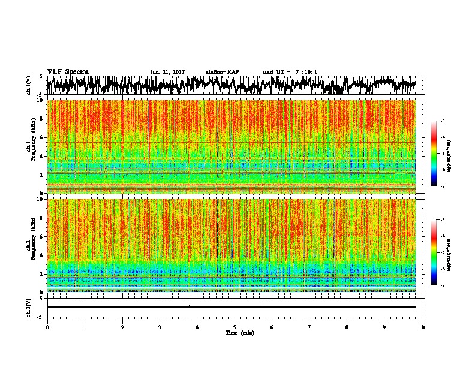Click the ch.1 spectrogram color bar
This screenshot has width=475, height=367.
click(x=434, y=154)
